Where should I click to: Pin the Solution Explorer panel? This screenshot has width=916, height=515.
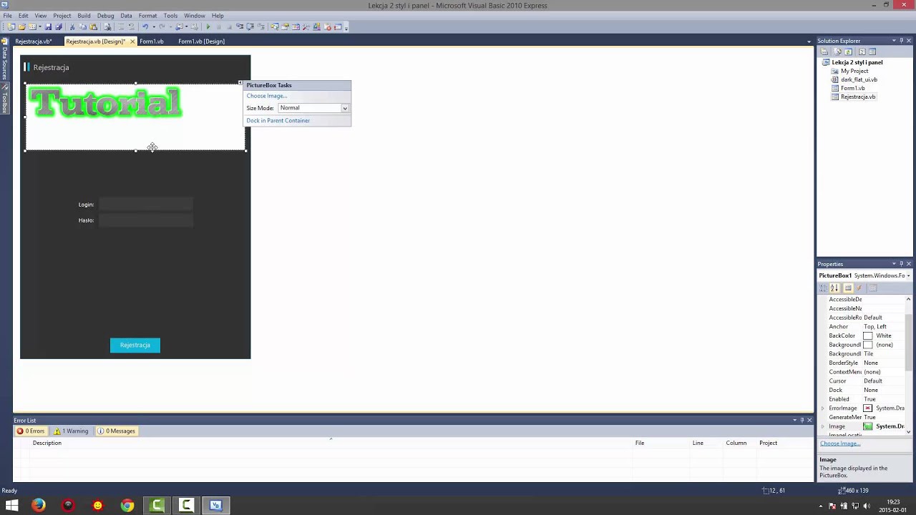click(x=901, y=41)
